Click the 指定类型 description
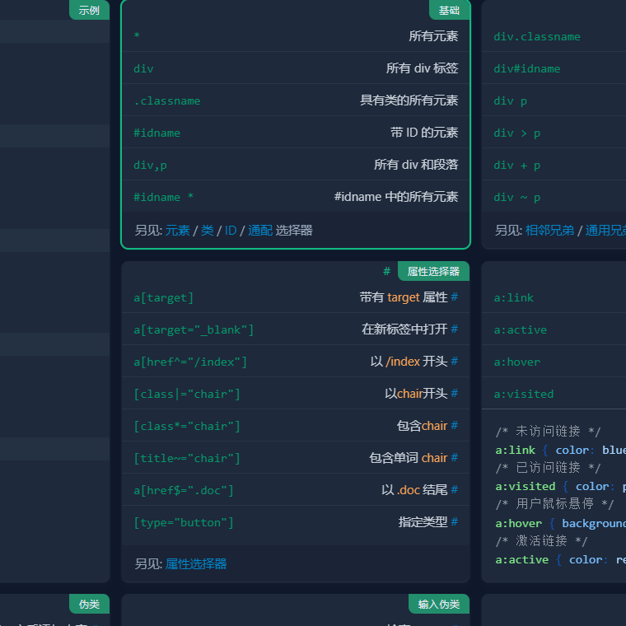Screen dimensions: 626x626 pyautogui.click(x=423, y=521)
